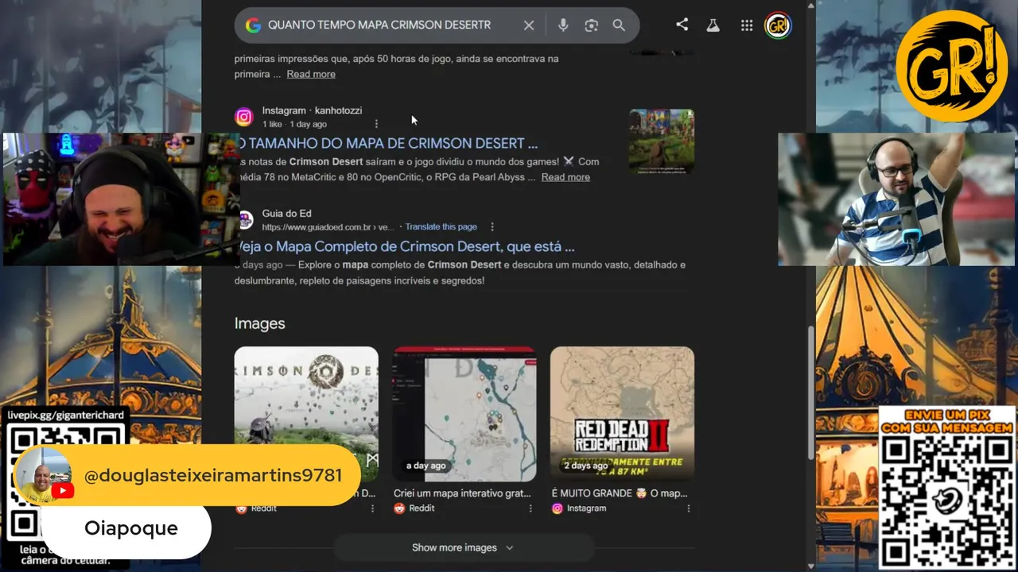
Task: Click the 'Images' section heading
Action: coord(259,323)
